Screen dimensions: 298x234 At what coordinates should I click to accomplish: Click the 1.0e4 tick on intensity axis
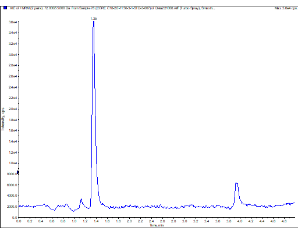[x=13, y=163]
